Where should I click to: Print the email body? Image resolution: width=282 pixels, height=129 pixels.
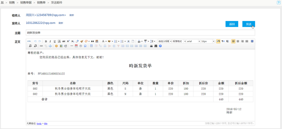151,46
